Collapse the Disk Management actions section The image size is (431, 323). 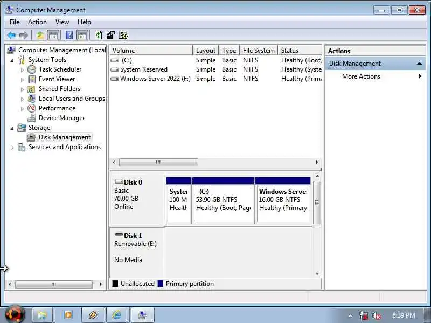[x=419, y=64]
